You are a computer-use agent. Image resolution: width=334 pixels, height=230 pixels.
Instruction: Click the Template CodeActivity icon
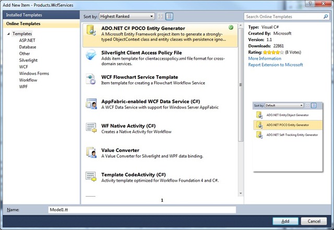click(91, 176)
